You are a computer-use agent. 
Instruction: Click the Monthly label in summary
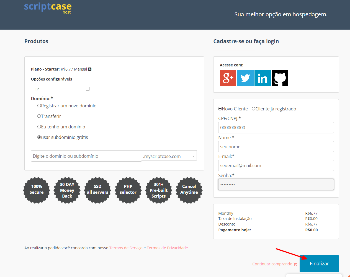[x=226, y=213]
